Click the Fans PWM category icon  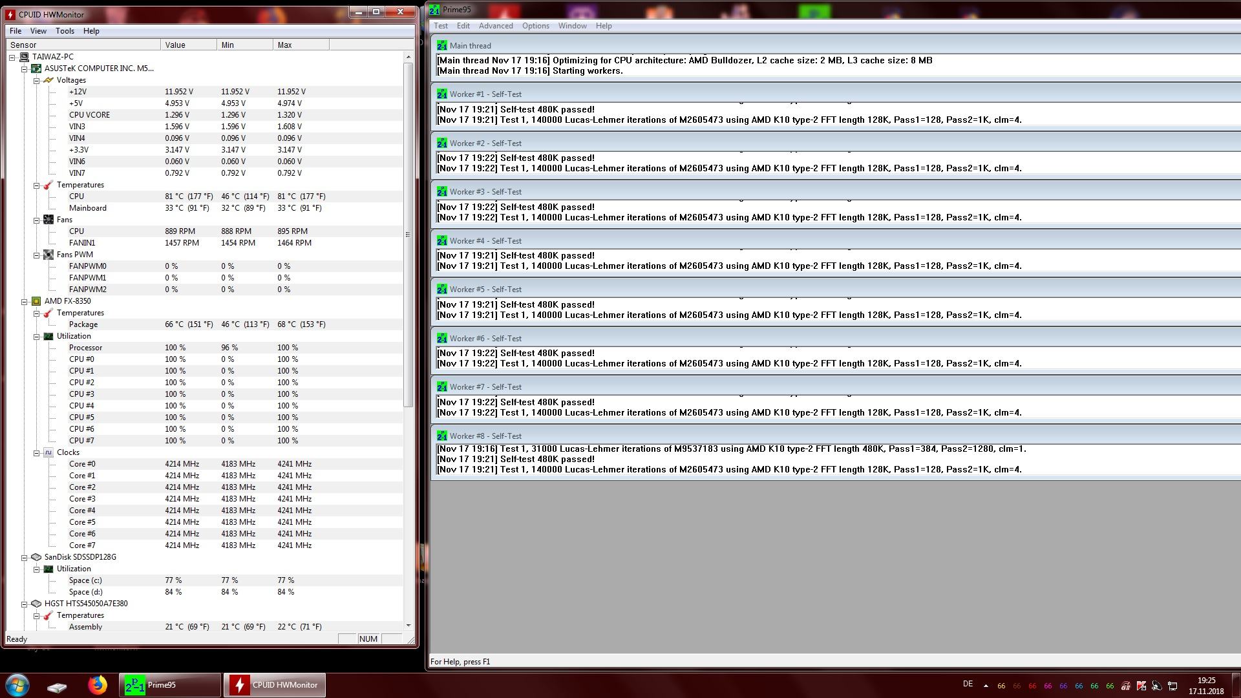point(48,255)
